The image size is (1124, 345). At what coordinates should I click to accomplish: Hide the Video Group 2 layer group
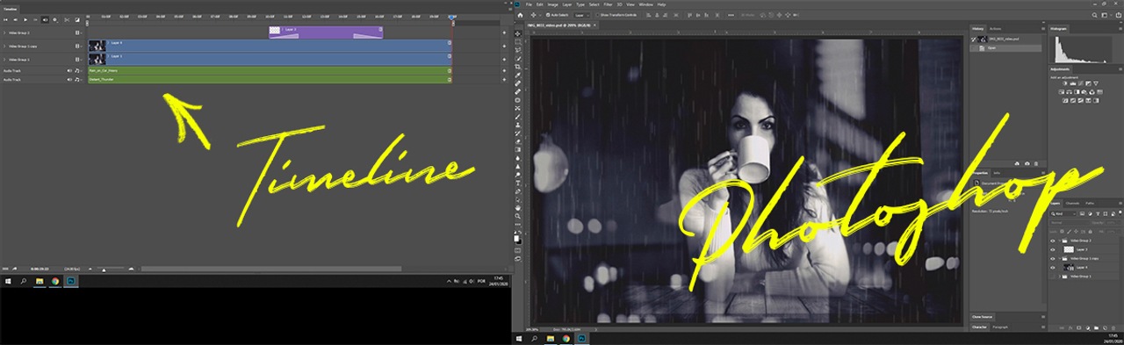(1052, 241)
